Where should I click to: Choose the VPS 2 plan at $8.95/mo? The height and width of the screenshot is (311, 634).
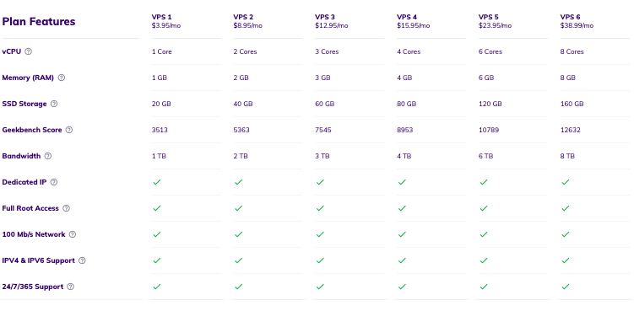[x=248, y=21]
